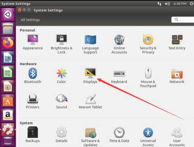Open Online Accounts settings

tap(119, 44)
